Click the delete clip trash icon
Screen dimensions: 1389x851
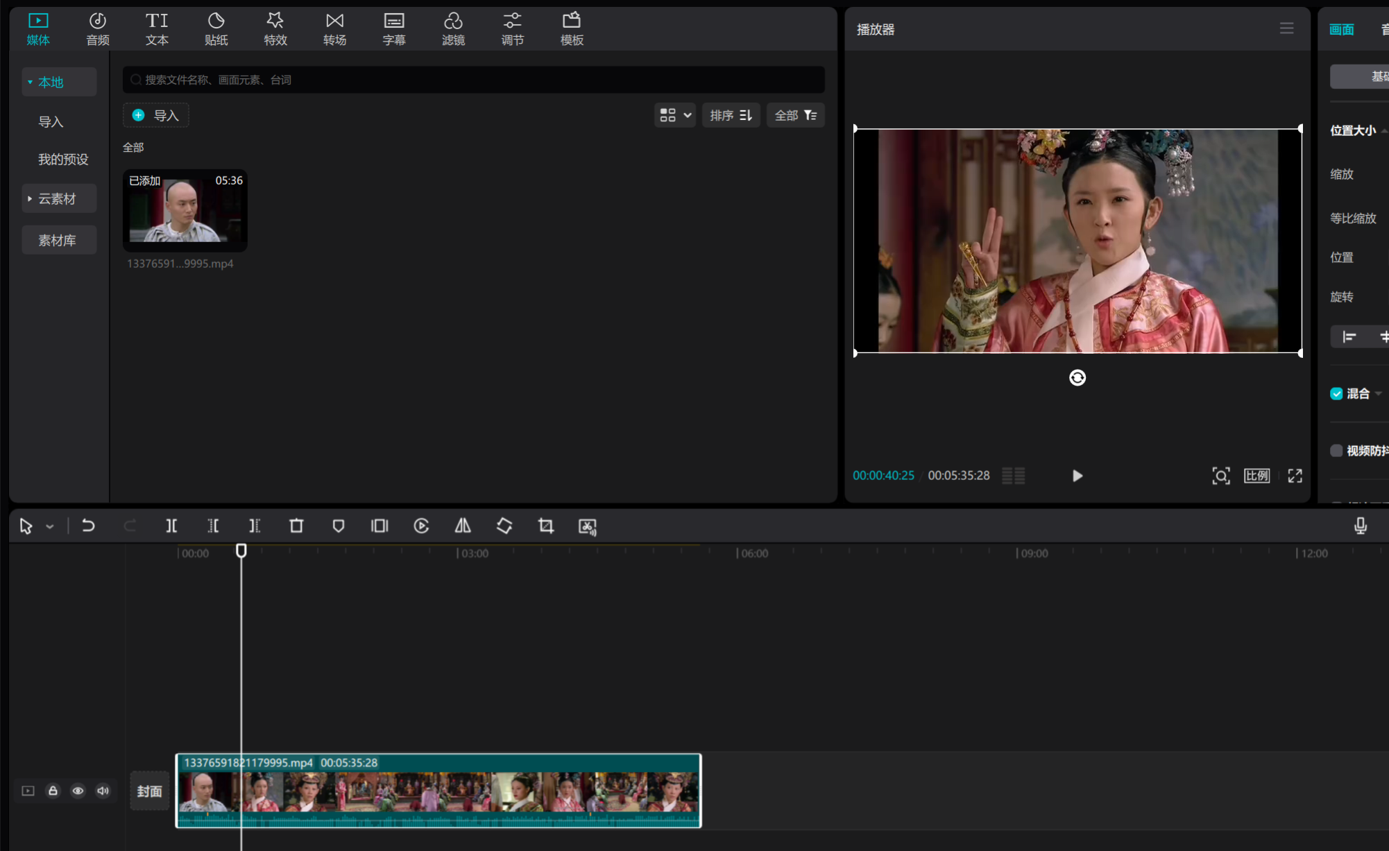[x=296, y=526]
